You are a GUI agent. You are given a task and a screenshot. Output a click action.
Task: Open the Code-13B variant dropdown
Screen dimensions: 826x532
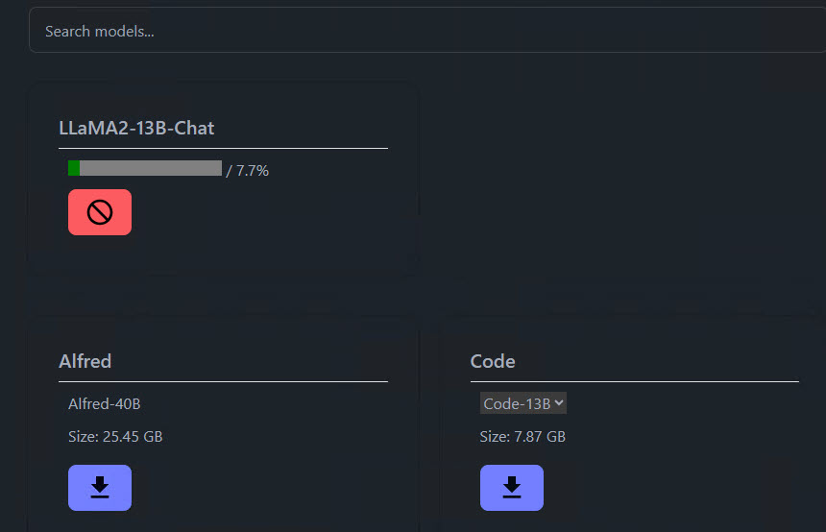[x=523, y=403]
